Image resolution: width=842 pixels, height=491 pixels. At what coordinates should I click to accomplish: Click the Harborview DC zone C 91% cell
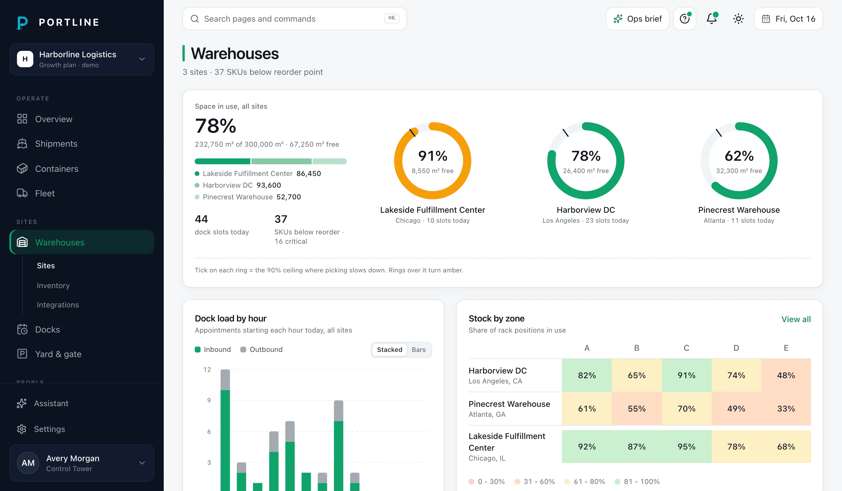click(687, 375)
